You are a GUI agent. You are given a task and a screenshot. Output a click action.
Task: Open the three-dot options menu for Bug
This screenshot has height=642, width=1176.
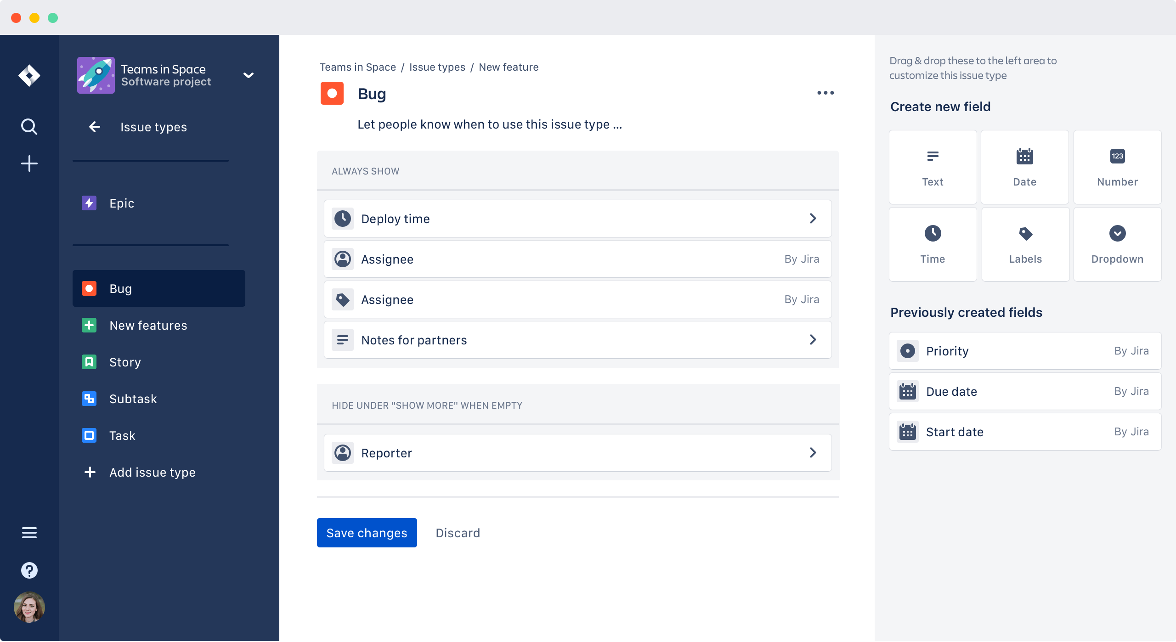click(825, 93)
